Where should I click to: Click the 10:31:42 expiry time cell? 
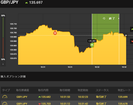(83, 104)
